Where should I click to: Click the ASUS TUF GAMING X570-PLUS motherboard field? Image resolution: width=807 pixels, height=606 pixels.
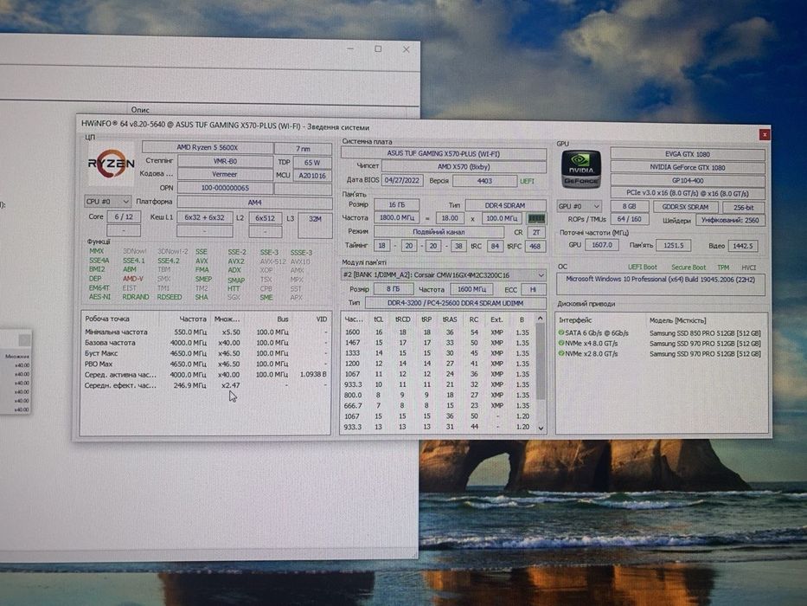point(443,153)
